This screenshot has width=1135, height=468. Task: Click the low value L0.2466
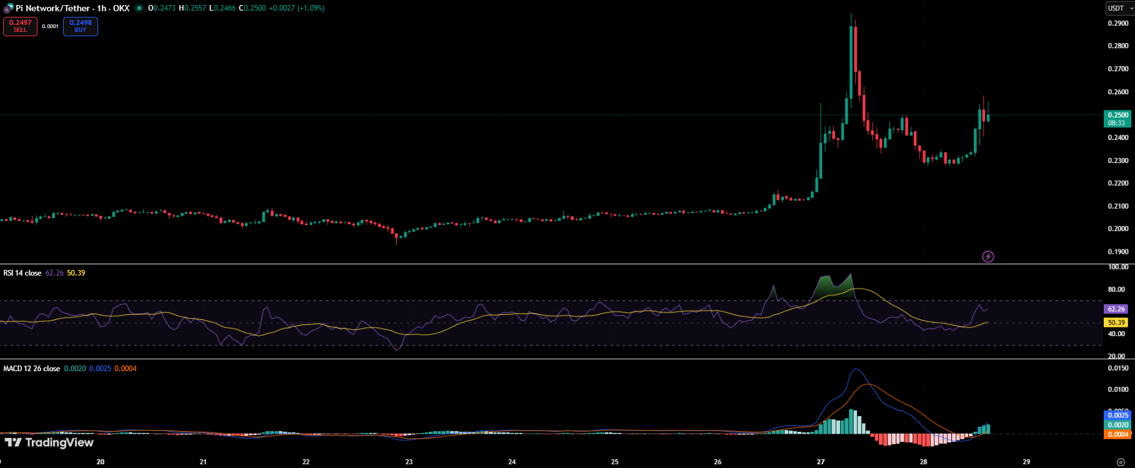pos(222,8)
